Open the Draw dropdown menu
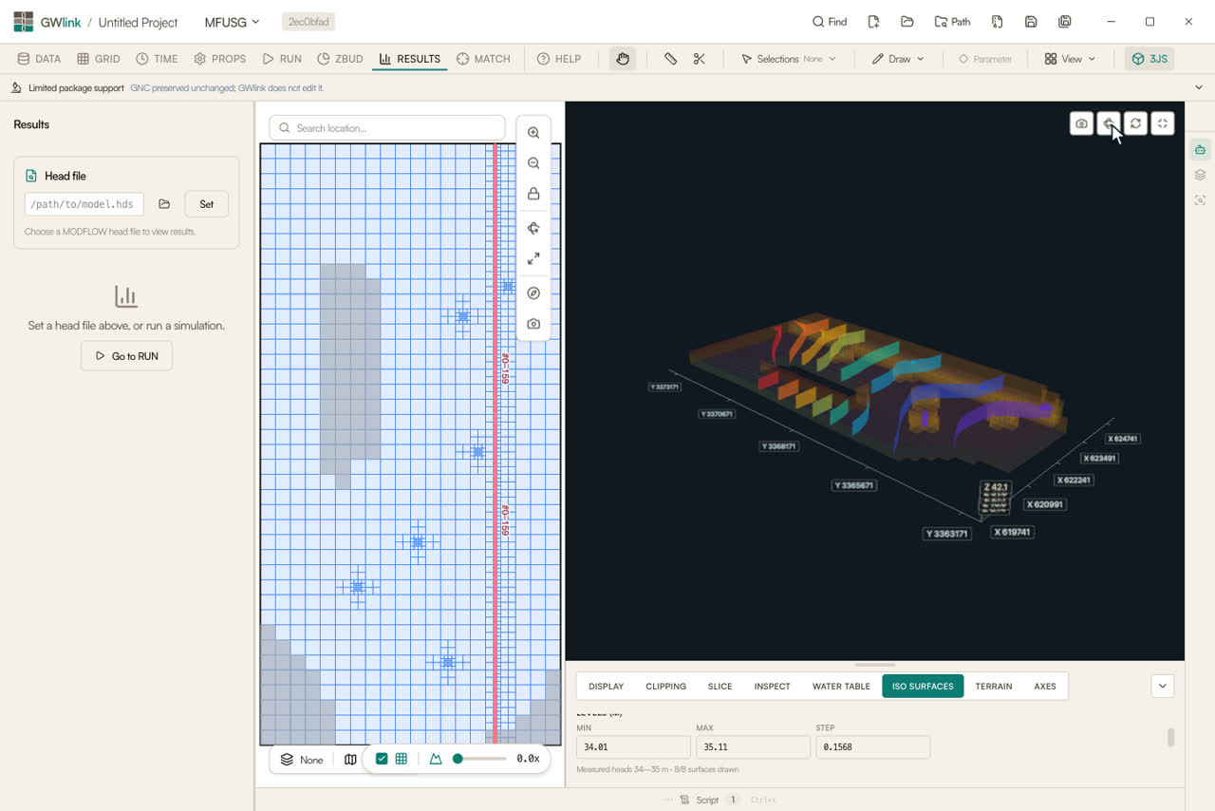Image resolution: width=1215 pixels, height=811 pixels. [897, 59]
